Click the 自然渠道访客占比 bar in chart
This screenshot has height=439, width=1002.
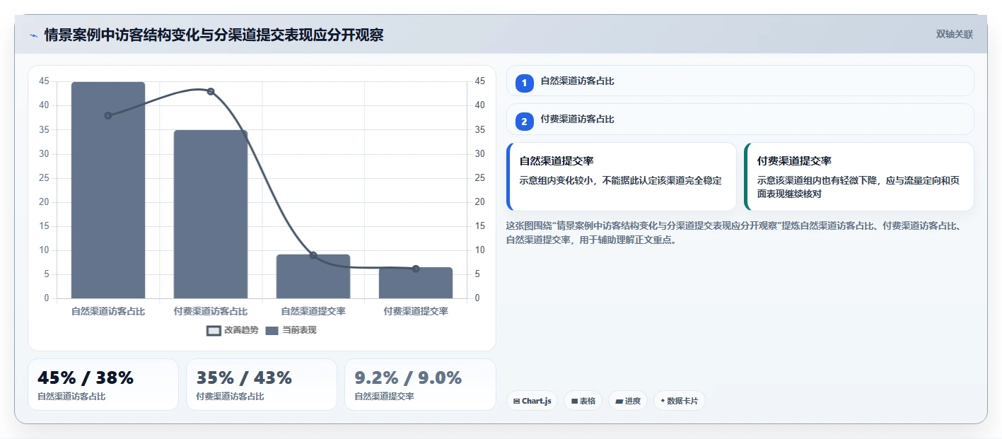click(108, 190)
